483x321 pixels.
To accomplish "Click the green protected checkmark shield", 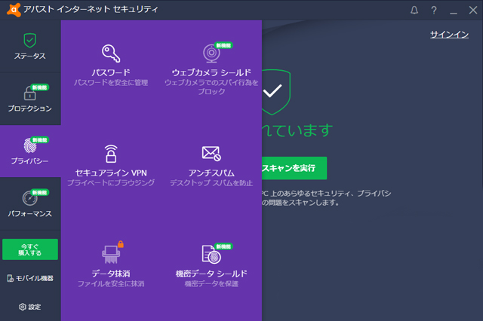I will click(276, 92).
